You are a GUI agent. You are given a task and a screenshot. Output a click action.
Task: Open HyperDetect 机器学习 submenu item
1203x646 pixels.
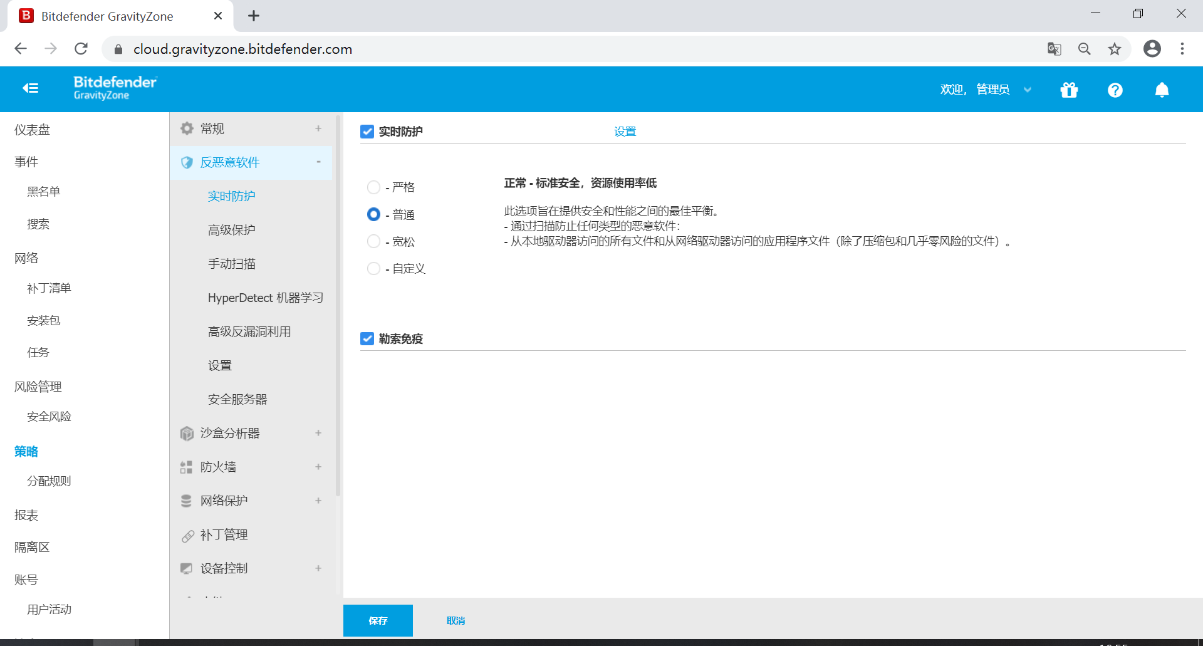click(266, 298)
